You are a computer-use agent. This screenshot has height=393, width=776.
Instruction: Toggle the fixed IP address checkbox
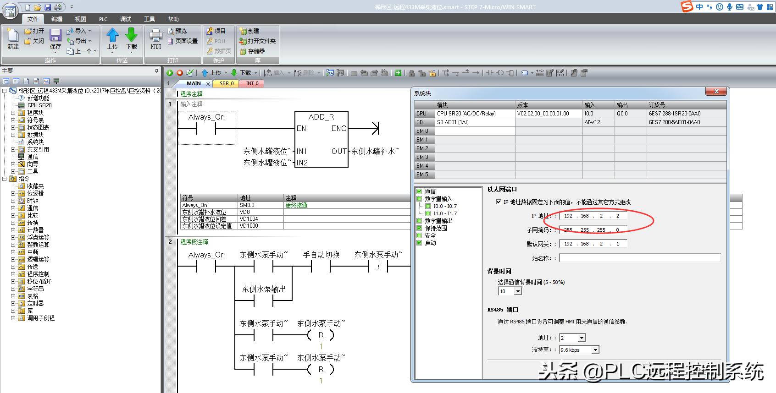[x=499, y=202]
